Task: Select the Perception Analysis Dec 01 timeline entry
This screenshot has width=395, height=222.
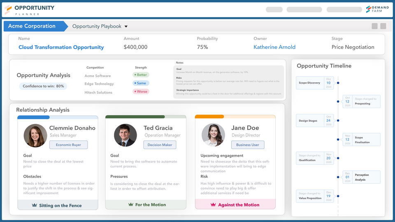Action: tap(362, 177)
